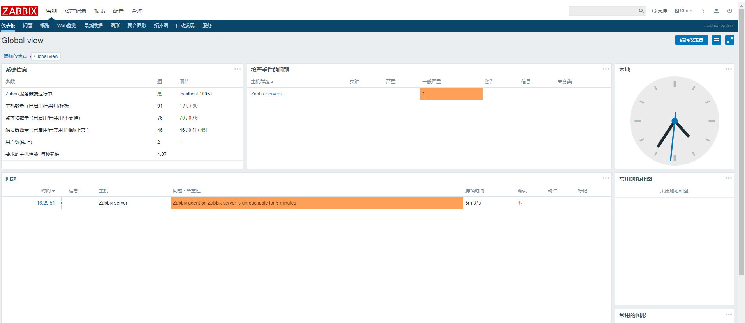The height and width of the screenshot is (323, 745).
Task: Open the support headset link
Action: tap(659, 11)
